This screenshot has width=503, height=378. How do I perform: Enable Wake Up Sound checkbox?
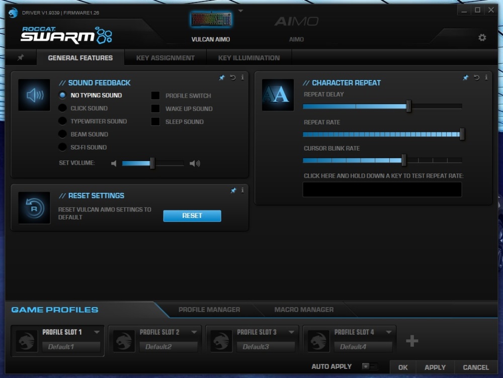click(155, 108)
